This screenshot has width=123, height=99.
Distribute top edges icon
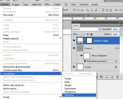(x=103, y=10)
